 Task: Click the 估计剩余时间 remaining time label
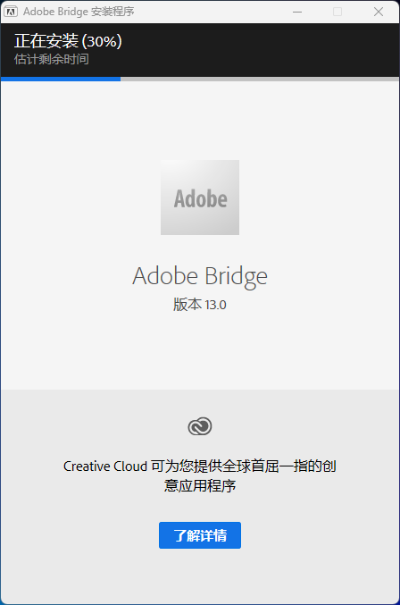point(52,59)
